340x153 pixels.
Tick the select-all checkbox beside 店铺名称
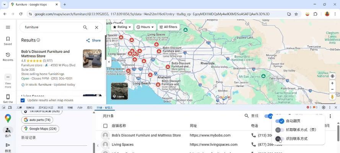click(x=106, y=126)
